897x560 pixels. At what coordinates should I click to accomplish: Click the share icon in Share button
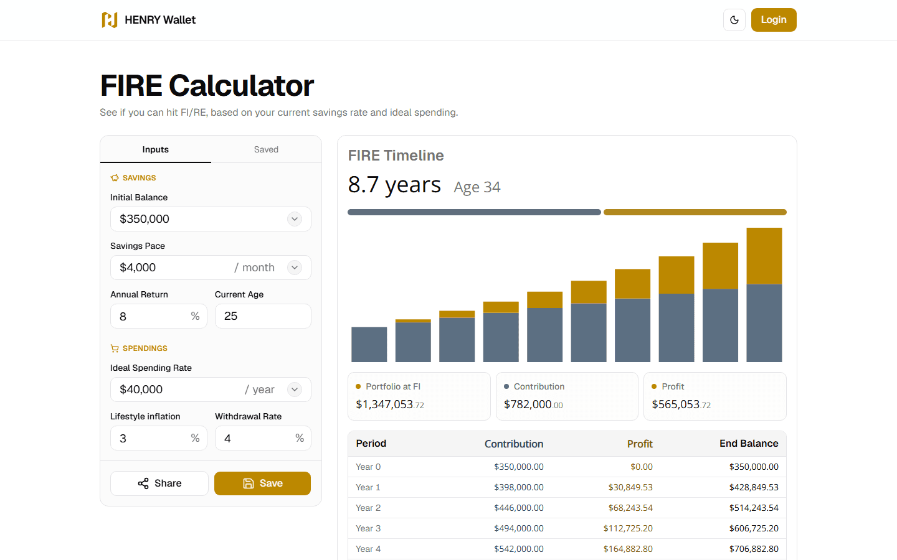[x=143, y=483]
